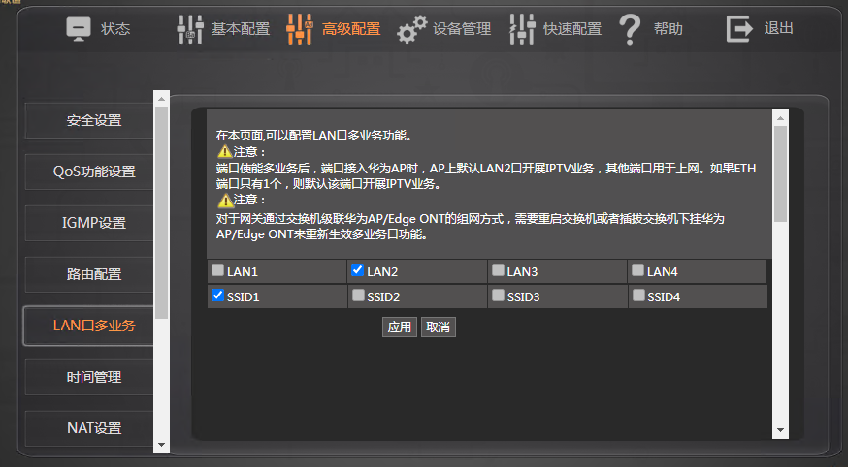Click the sidebar scrollbar thumb
This screenshot has width=848, height=467.
pyautogui.click(x=161, y=212)
